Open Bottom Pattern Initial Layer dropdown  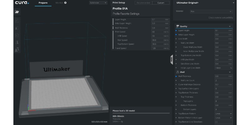tap(223, 118)
